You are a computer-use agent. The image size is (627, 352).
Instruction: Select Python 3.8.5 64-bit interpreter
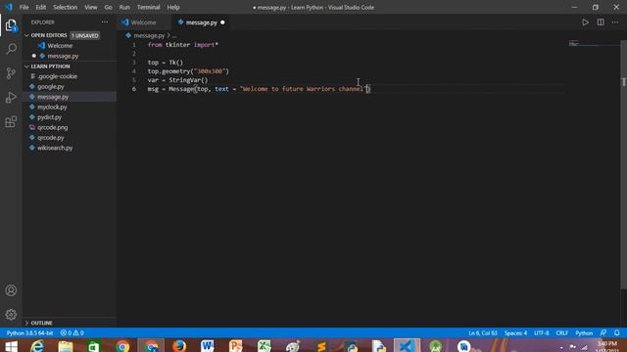coord(30,332)
